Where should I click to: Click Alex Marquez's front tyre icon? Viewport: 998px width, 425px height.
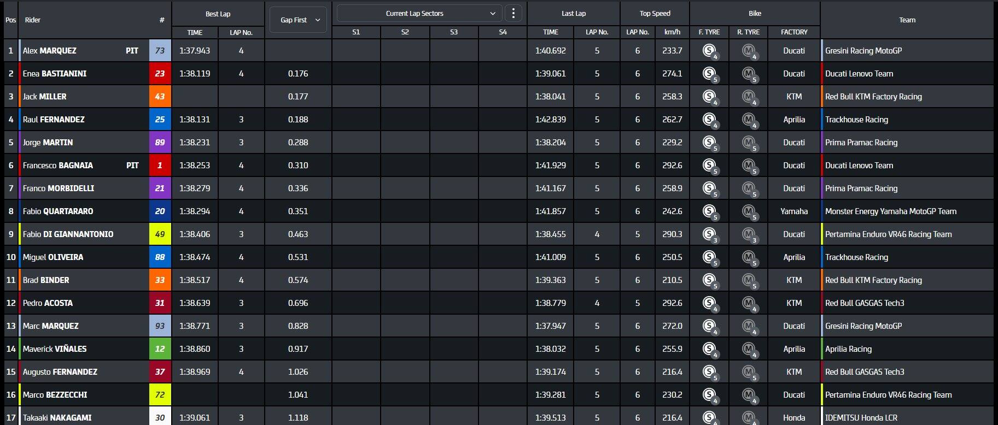point(709,51)
